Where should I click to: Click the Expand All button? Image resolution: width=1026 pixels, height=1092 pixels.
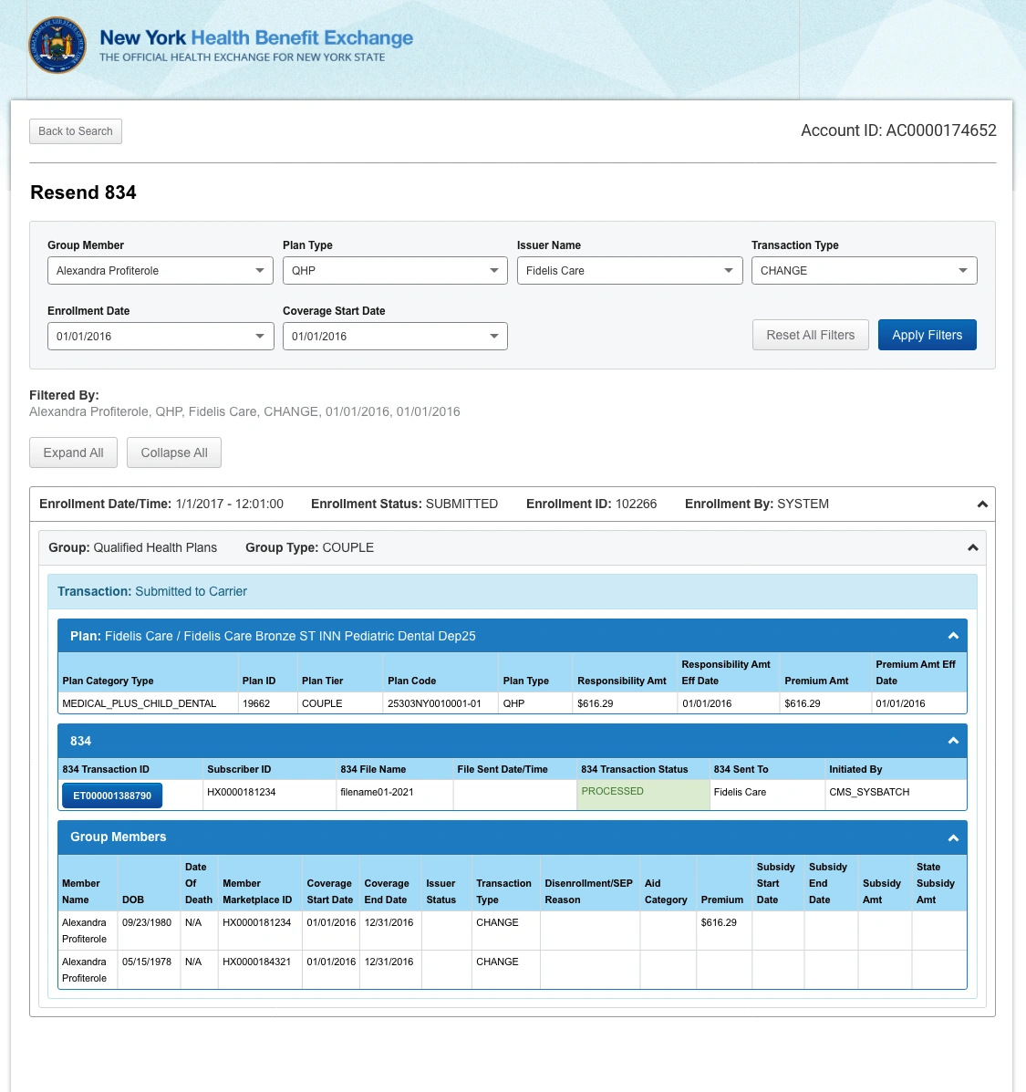point(73,452)
